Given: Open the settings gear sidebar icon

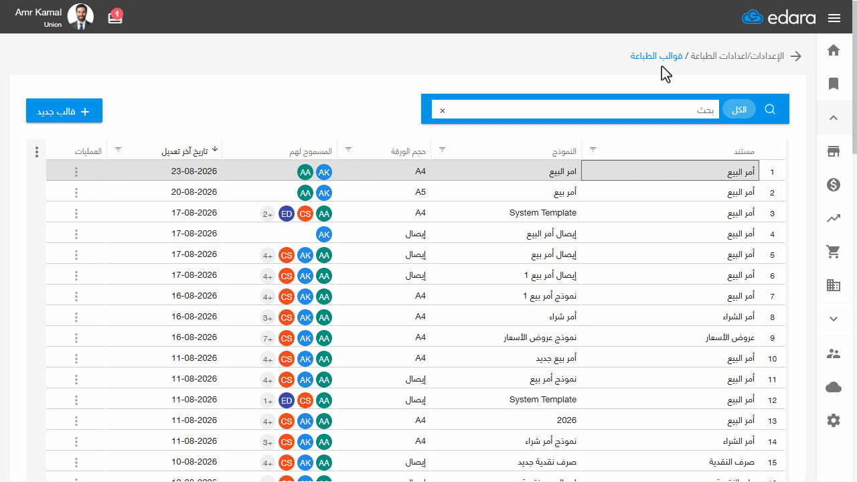Looking at the screenshot, I should [834, 420].
